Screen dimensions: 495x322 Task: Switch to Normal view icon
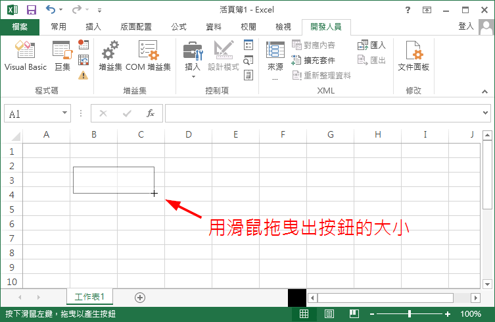coord(304,314)
